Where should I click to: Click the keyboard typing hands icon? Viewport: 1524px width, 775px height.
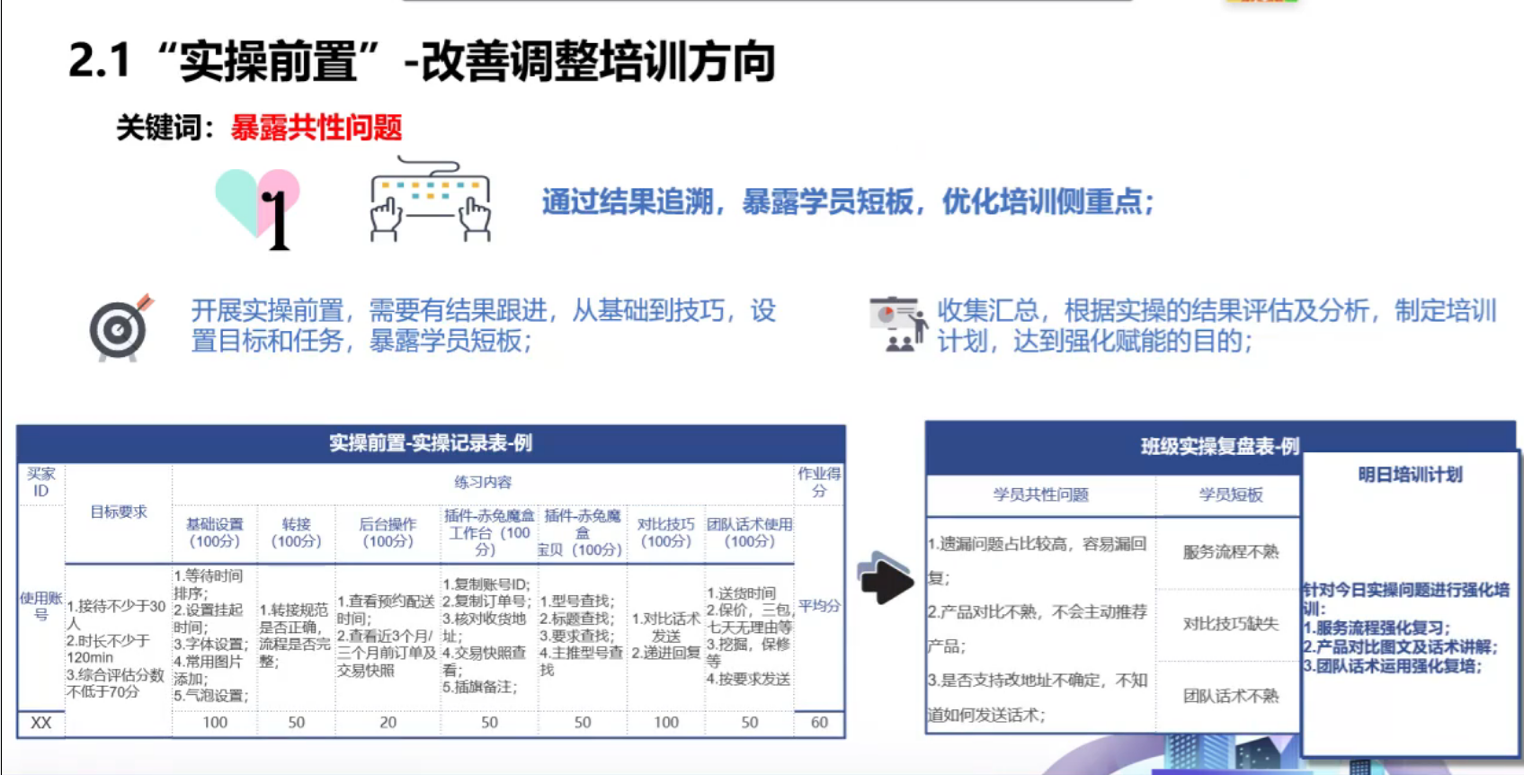431,200
